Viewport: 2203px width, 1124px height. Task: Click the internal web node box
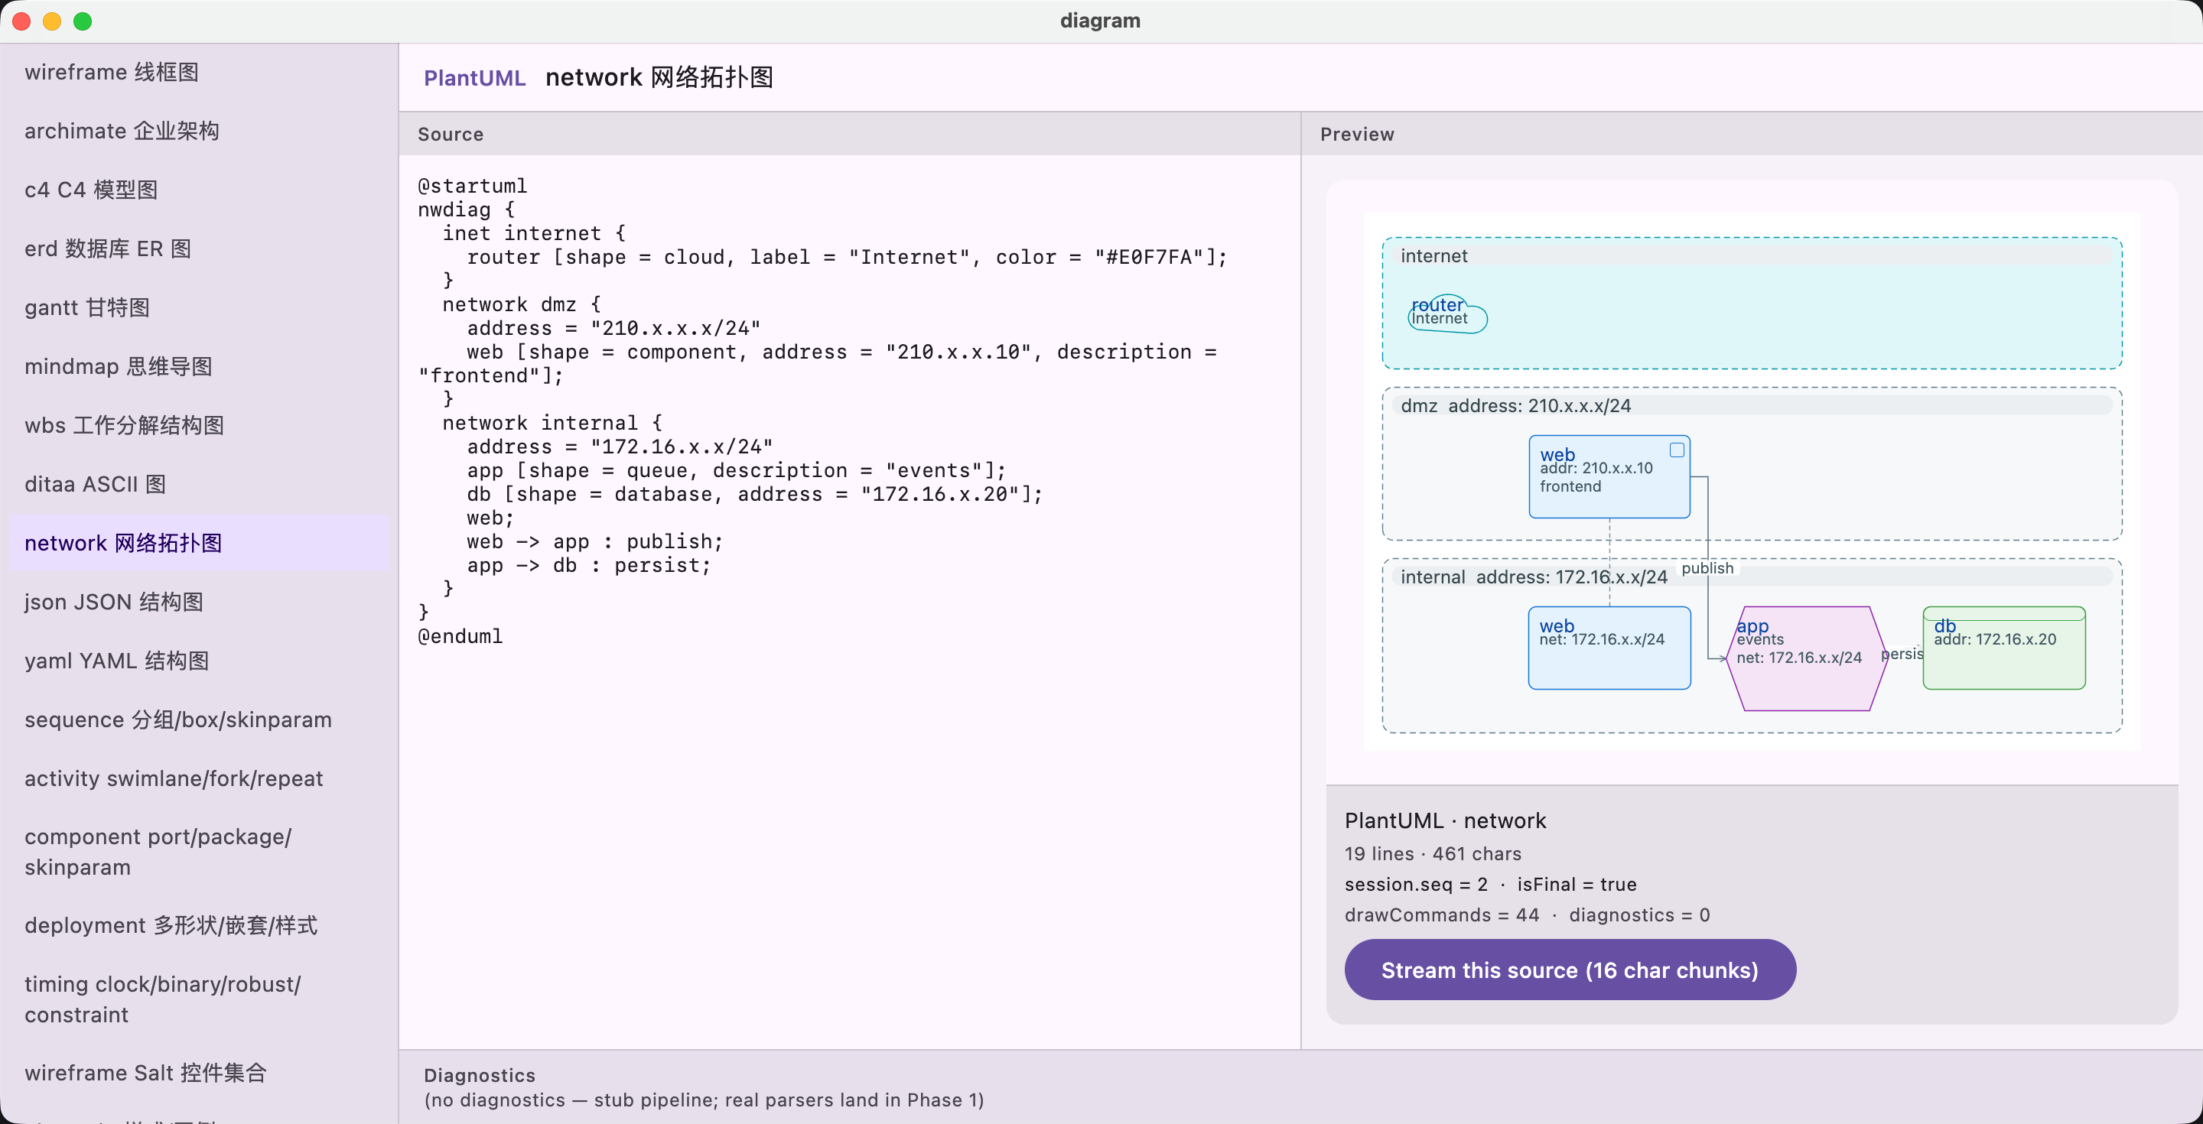tap(1609, 648)
